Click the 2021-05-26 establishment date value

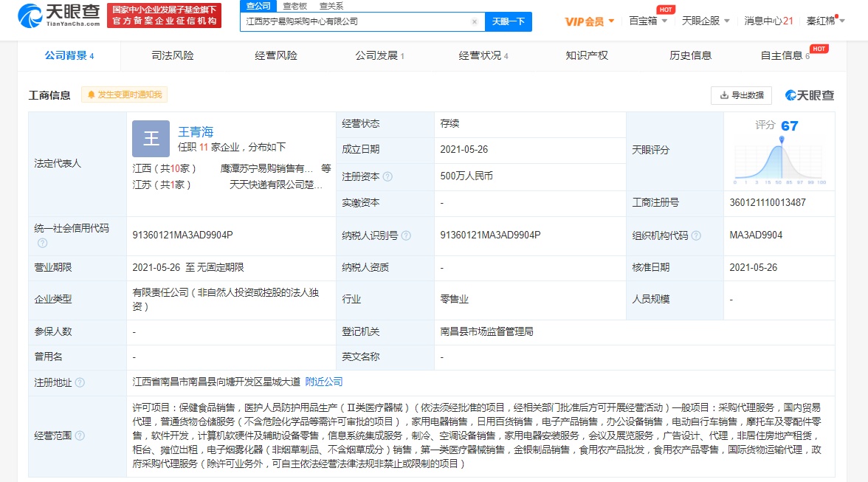coord(464,149)
